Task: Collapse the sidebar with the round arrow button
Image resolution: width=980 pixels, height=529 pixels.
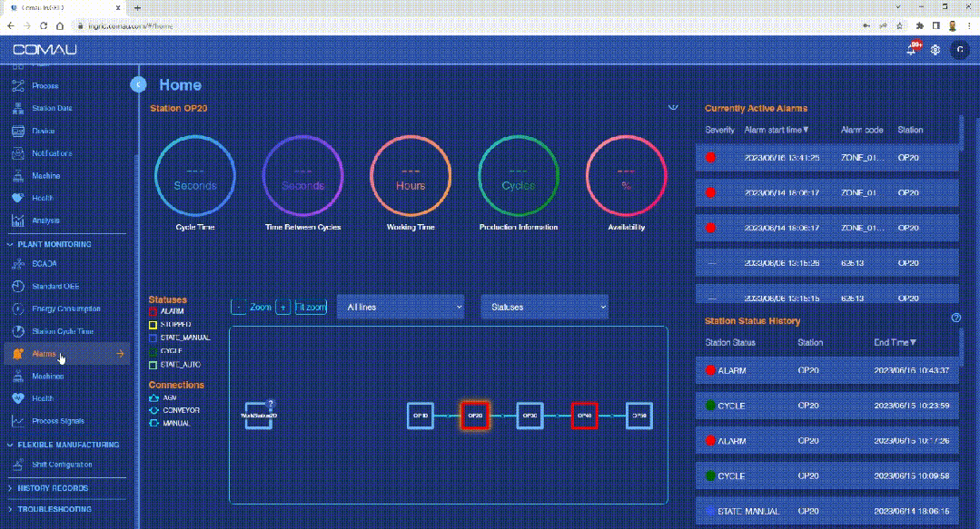Action: (138, 84)
